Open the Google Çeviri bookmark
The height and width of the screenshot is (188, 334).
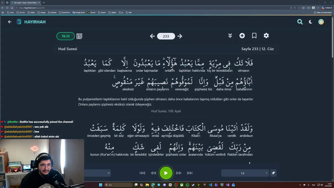(79, 13)
